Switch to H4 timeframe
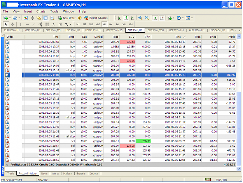The height and width of the screenshot is (183, 243). pyautogui.click(x=111, y=25)
